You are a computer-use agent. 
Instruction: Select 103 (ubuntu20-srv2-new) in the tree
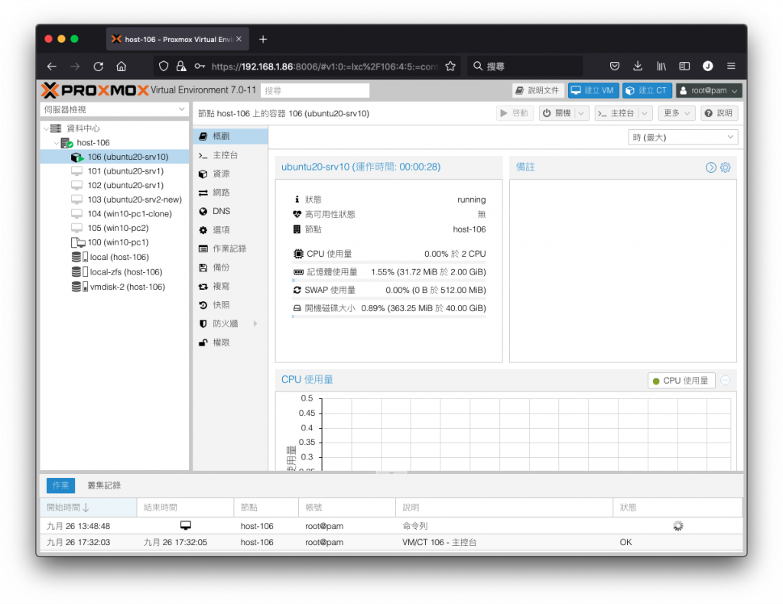tap(115, 200)
